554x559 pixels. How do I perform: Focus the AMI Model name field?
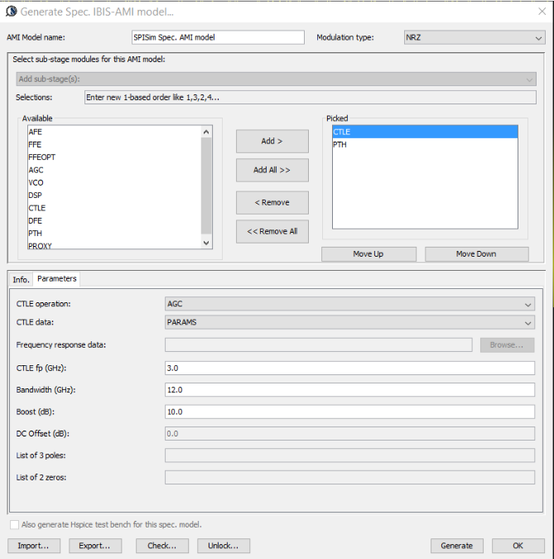[218, 37]
